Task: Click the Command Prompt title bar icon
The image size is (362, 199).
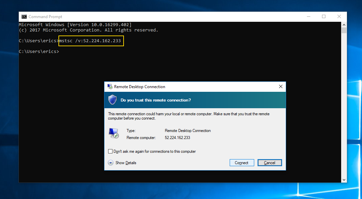Action: click(x=24, y=17)
